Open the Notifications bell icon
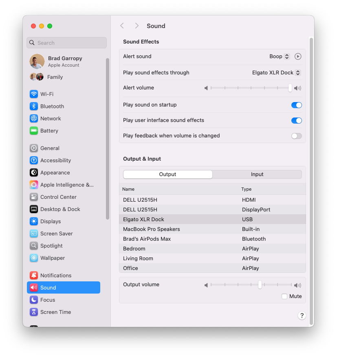This screenshot has height=357, width=337. tap(34, 276)
